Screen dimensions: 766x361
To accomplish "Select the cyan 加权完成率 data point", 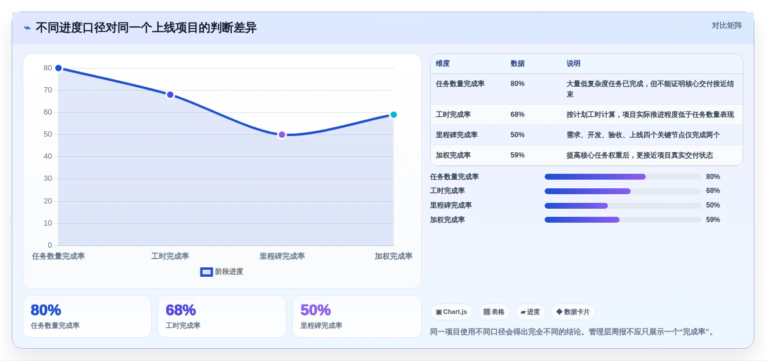I will [393, 115].
